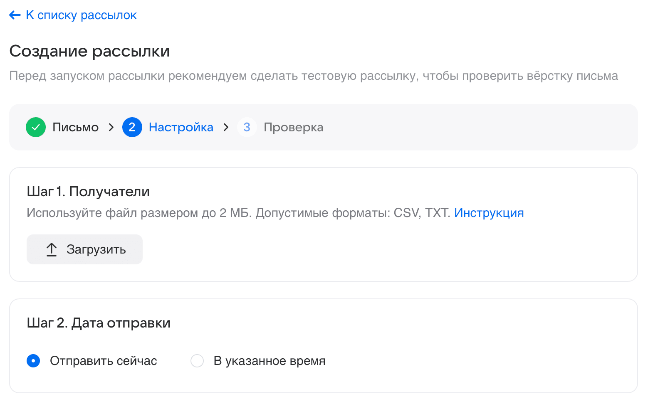Image resolution: width=648 pixels, height=404 pixels.
Task: Open the 'Инструкция' link
Action: pos(489,213)
